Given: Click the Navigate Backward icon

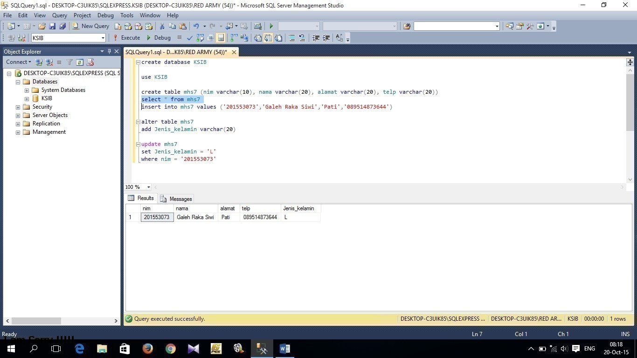Looking at the screenshot, I should pos(229,26).
